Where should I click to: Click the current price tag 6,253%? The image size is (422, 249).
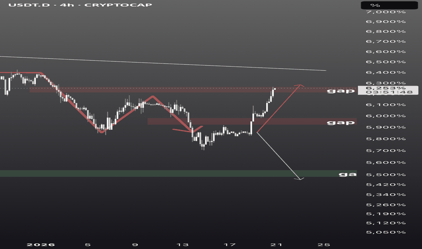pyautogui.click(x=387, y=88)
